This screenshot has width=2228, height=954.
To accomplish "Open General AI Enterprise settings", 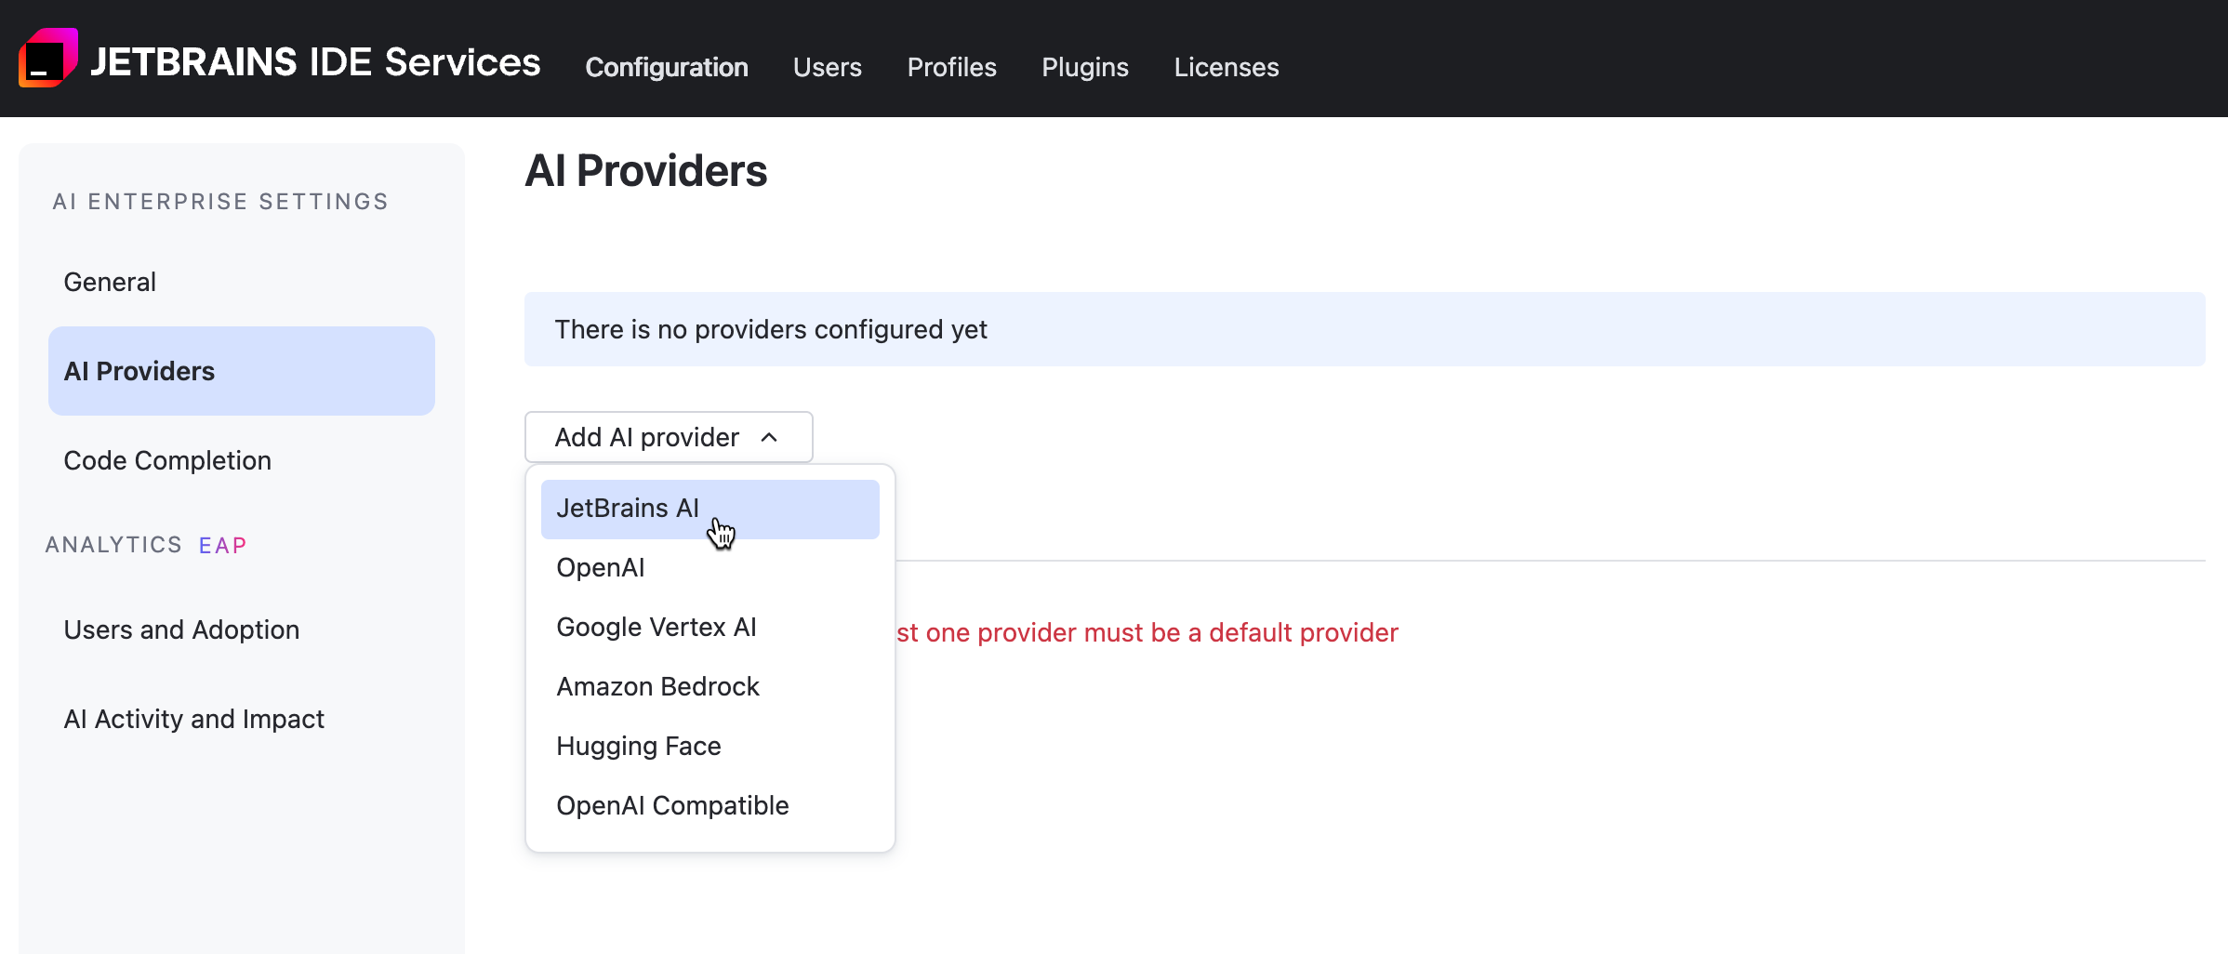I will click(109, 281).
